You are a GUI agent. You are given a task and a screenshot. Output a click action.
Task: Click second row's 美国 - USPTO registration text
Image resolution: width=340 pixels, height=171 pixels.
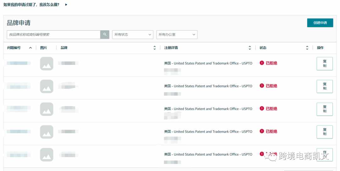point(208,86)
